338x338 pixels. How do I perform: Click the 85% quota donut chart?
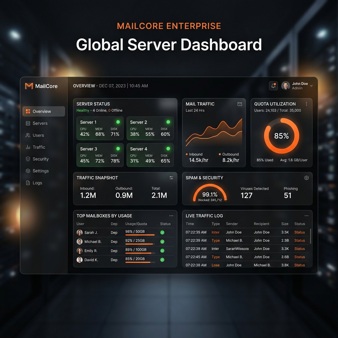[281, 136]
